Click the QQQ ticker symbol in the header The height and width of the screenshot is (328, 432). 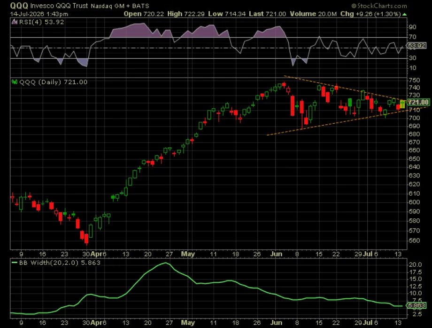pos(19,6)
